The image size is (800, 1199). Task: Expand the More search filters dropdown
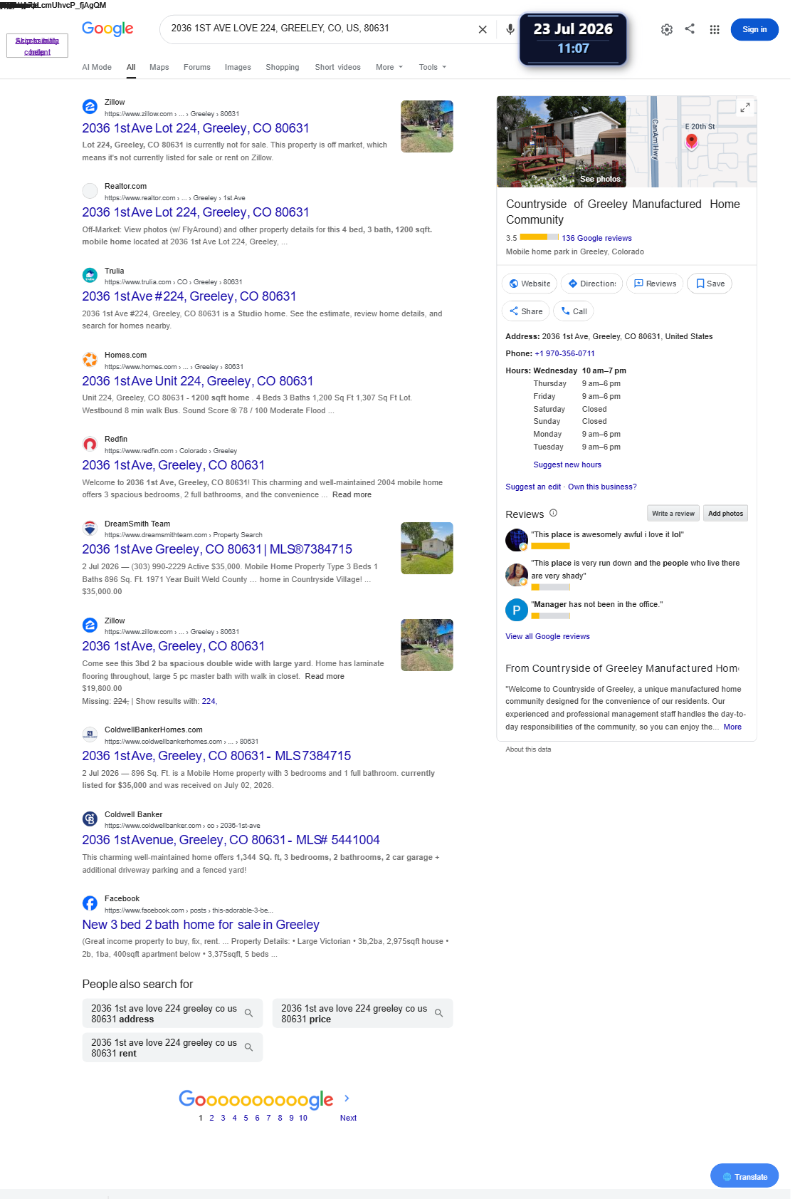(x=389, y=67)
